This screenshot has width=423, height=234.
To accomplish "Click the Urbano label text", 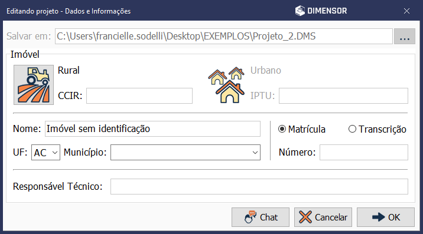I will click(266, 70).
